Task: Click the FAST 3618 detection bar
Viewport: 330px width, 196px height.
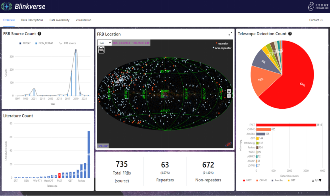Action: coord(286,125)
